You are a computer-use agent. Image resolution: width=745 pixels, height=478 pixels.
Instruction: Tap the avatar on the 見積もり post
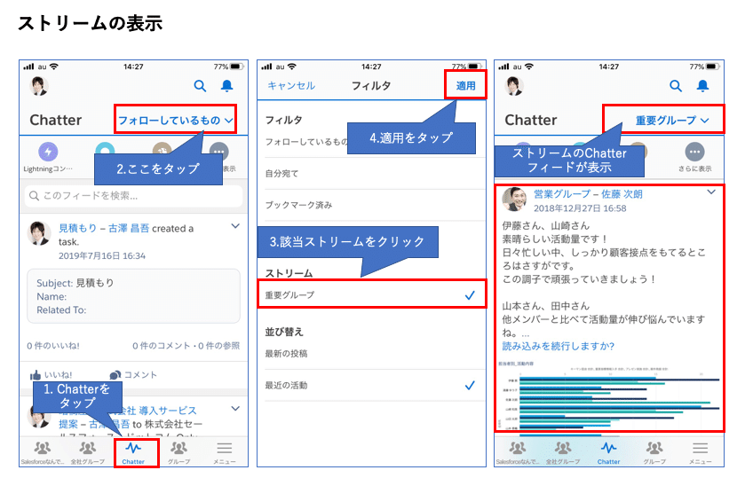click(39, 233)
